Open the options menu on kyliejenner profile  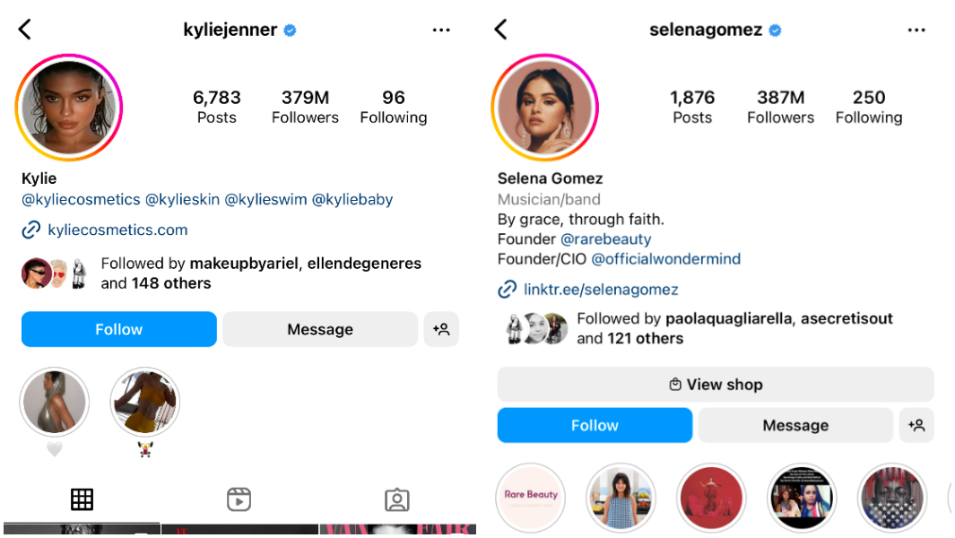441,28
